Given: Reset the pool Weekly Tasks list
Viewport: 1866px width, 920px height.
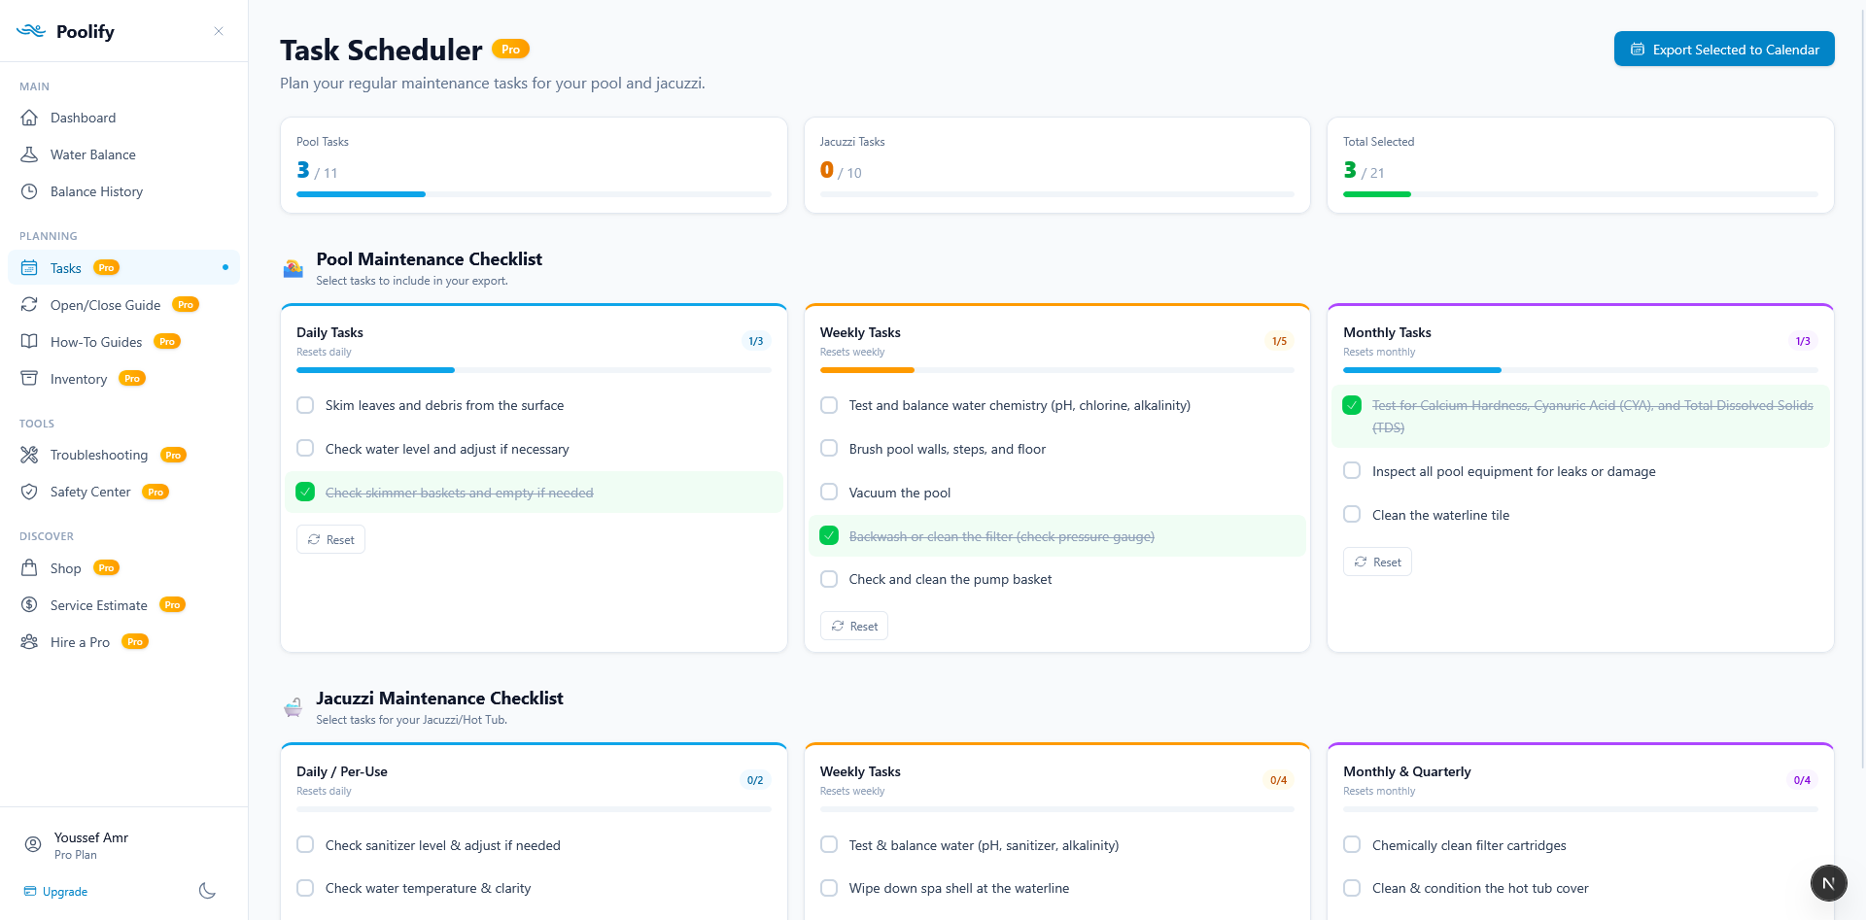Looking at the screenshot, I should click(854, 627).
